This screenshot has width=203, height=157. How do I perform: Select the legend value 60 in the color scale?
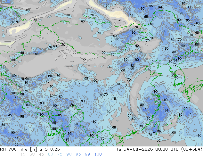point(50,154)
